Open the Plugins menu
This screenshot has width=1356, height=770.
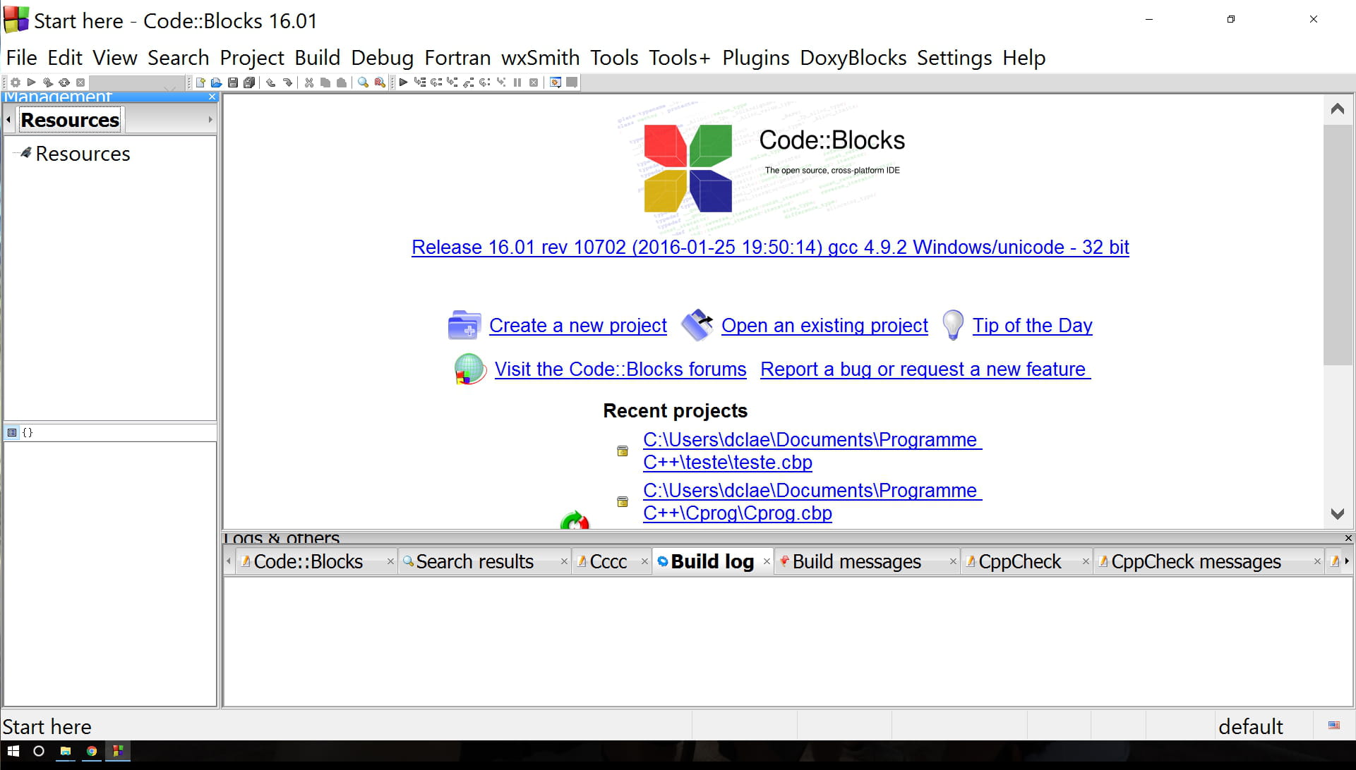(755, 58)
